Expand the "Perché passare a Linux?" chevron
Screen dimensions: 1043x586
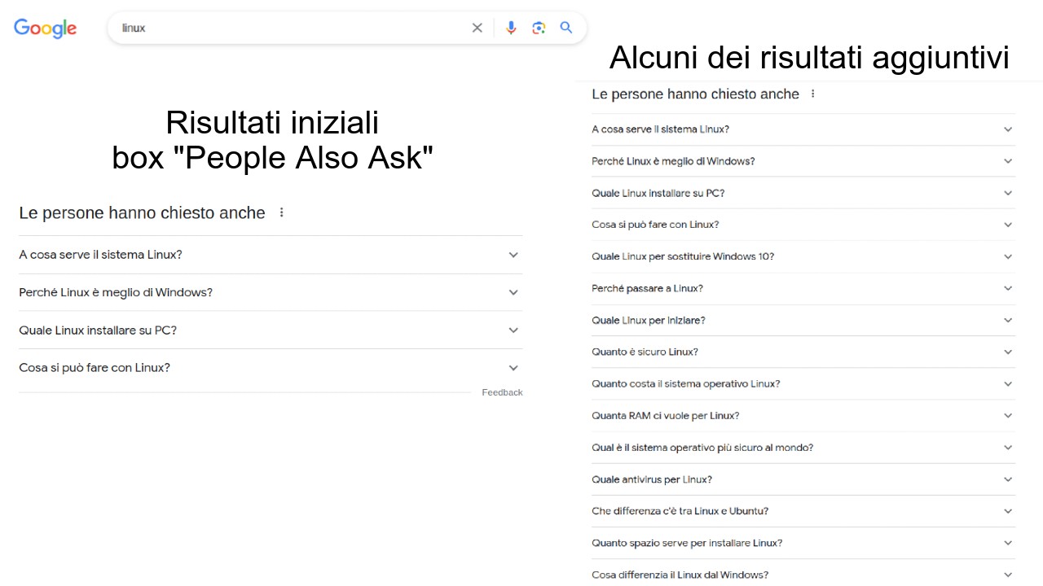1008,288
